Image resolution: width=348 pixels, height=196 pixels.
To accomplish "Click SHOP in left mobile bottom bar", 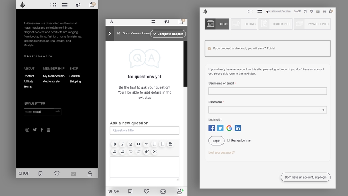I will [24, 173].
